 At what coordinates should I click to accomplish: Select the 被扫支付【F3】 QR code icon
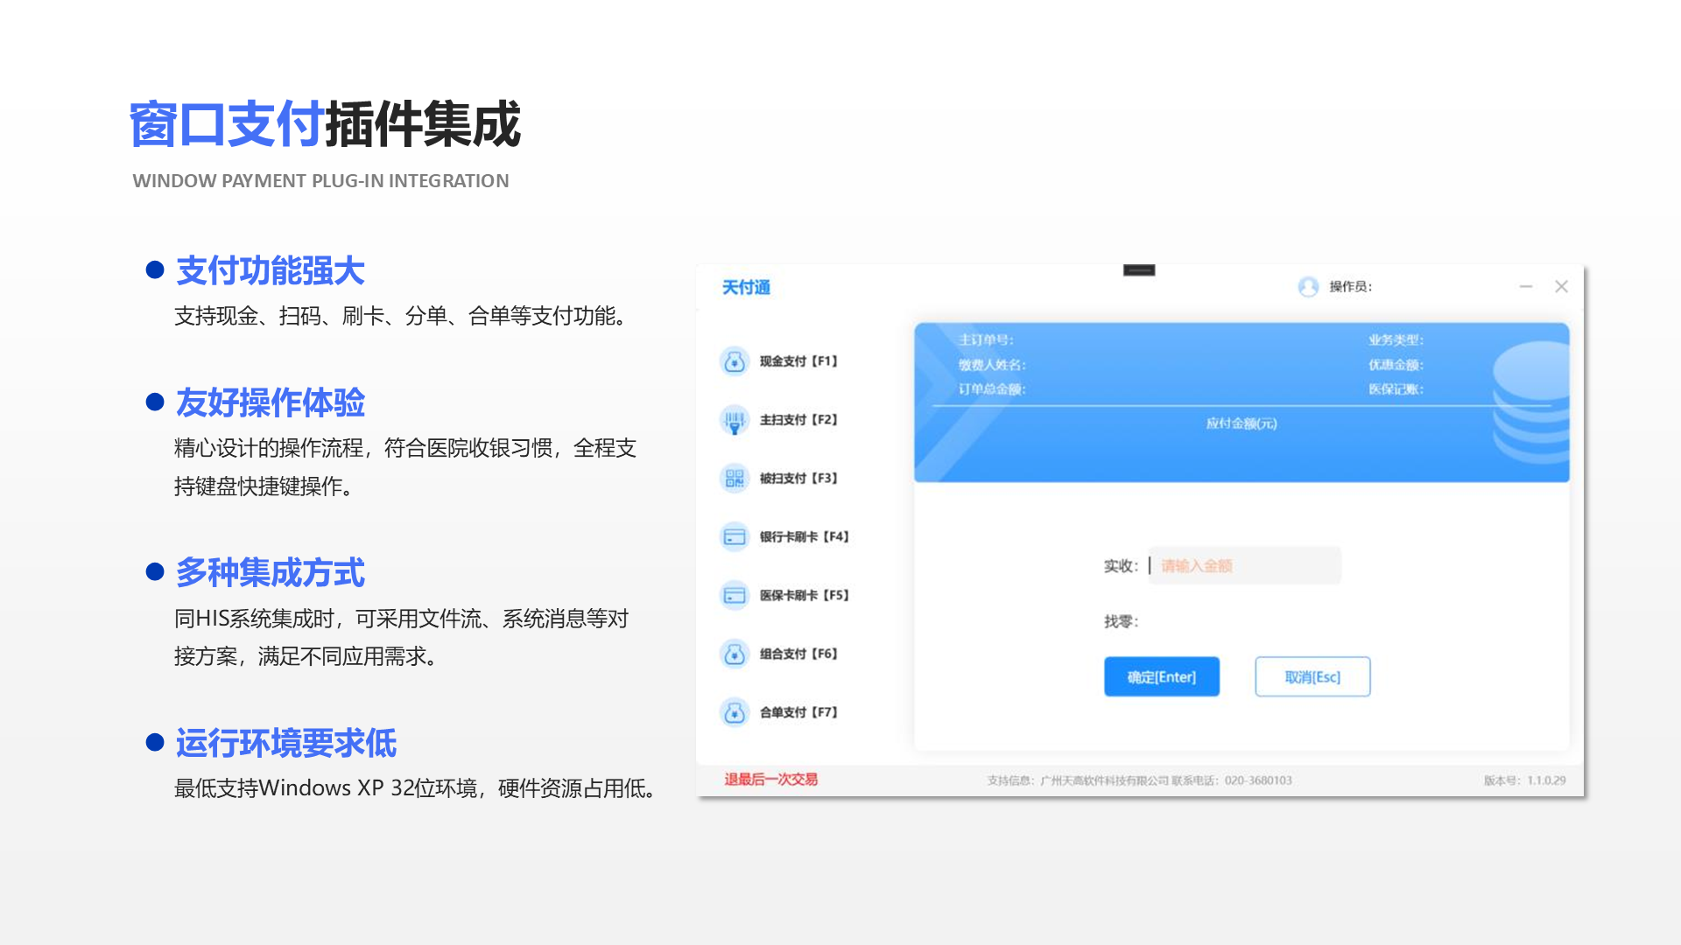coord(735,479)
